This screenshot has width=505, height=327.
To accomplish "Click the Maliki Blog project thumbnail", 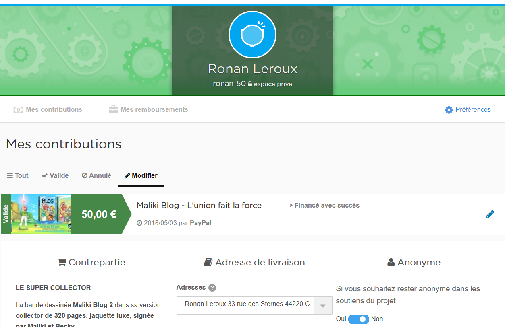I will 41,214.
